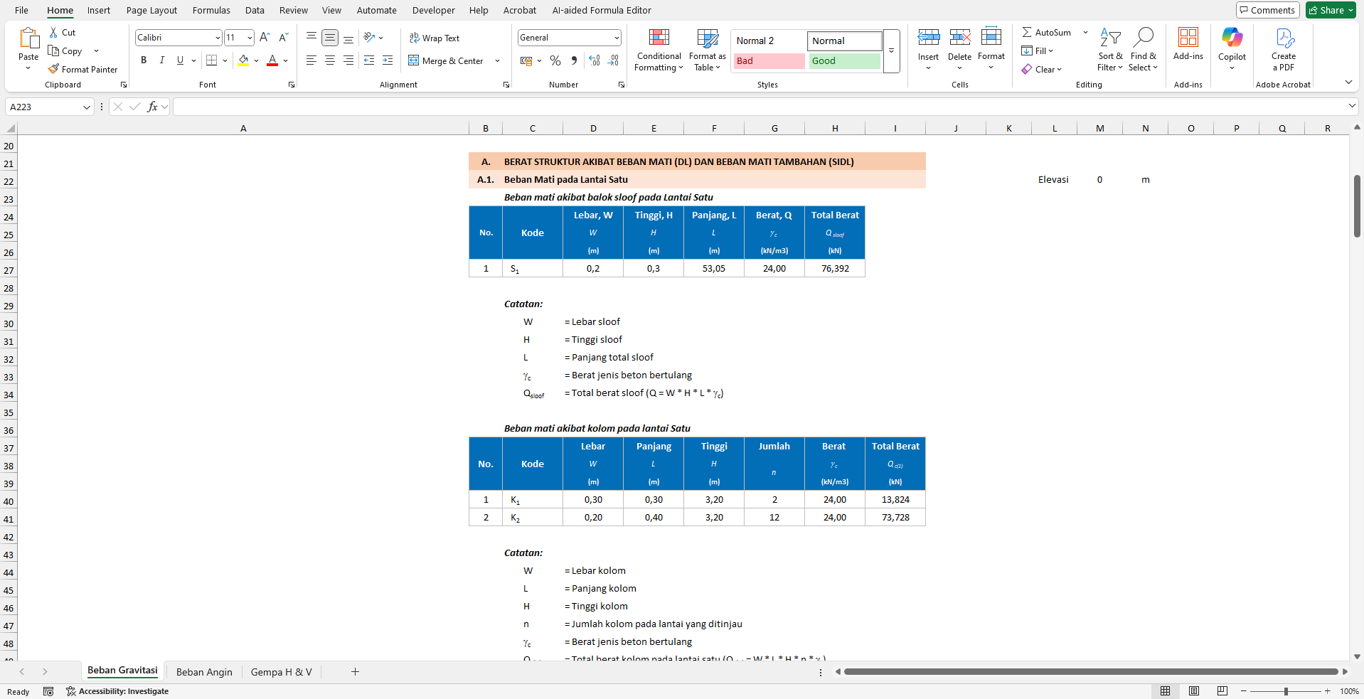Click the Create a PDF icon
The image size is (1364, 699).
(x=1284, y=38)
